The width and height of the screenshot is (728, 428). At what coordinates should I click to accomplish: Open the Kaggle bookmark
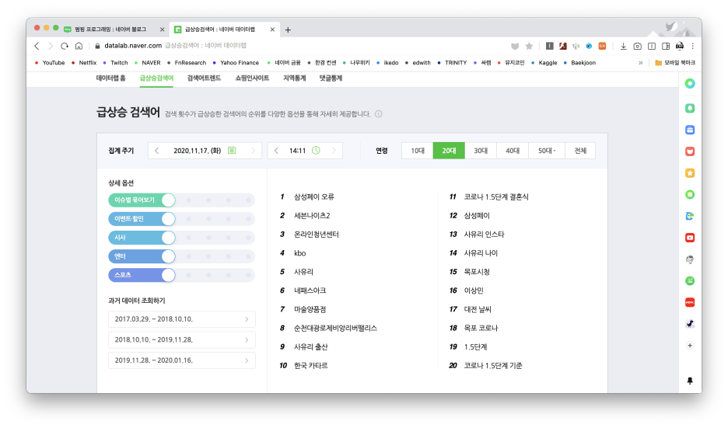coord(544,63)
